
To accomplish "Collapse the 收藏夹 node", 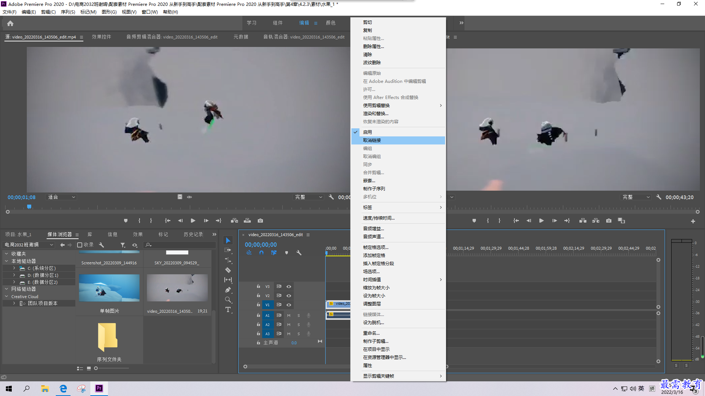I will [6, 254].
